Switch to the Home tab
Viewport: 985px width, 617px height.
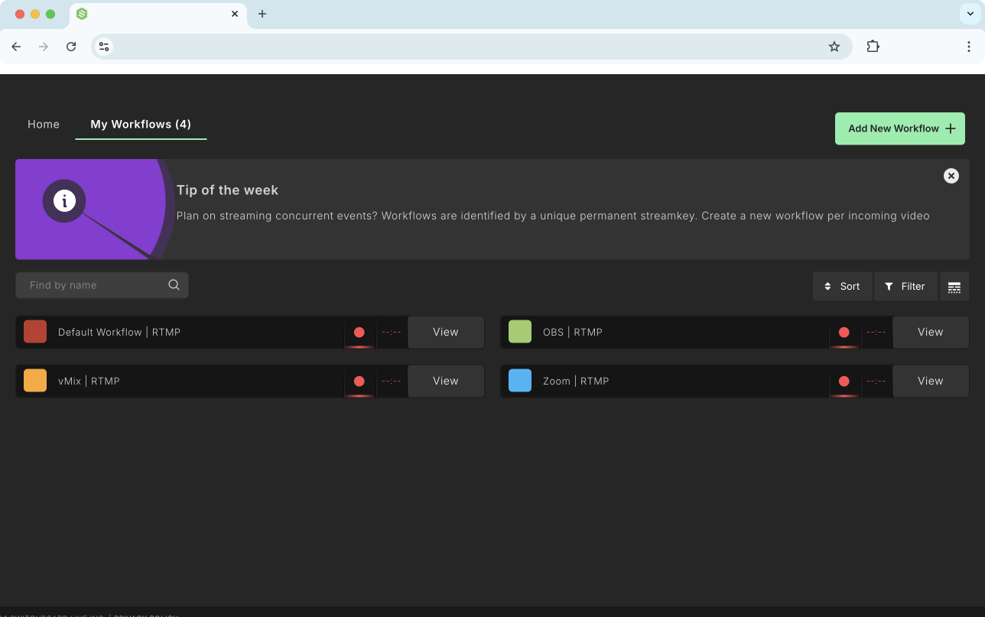44,124
